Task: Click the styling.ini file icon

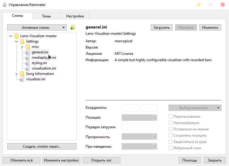Action: 28,63
